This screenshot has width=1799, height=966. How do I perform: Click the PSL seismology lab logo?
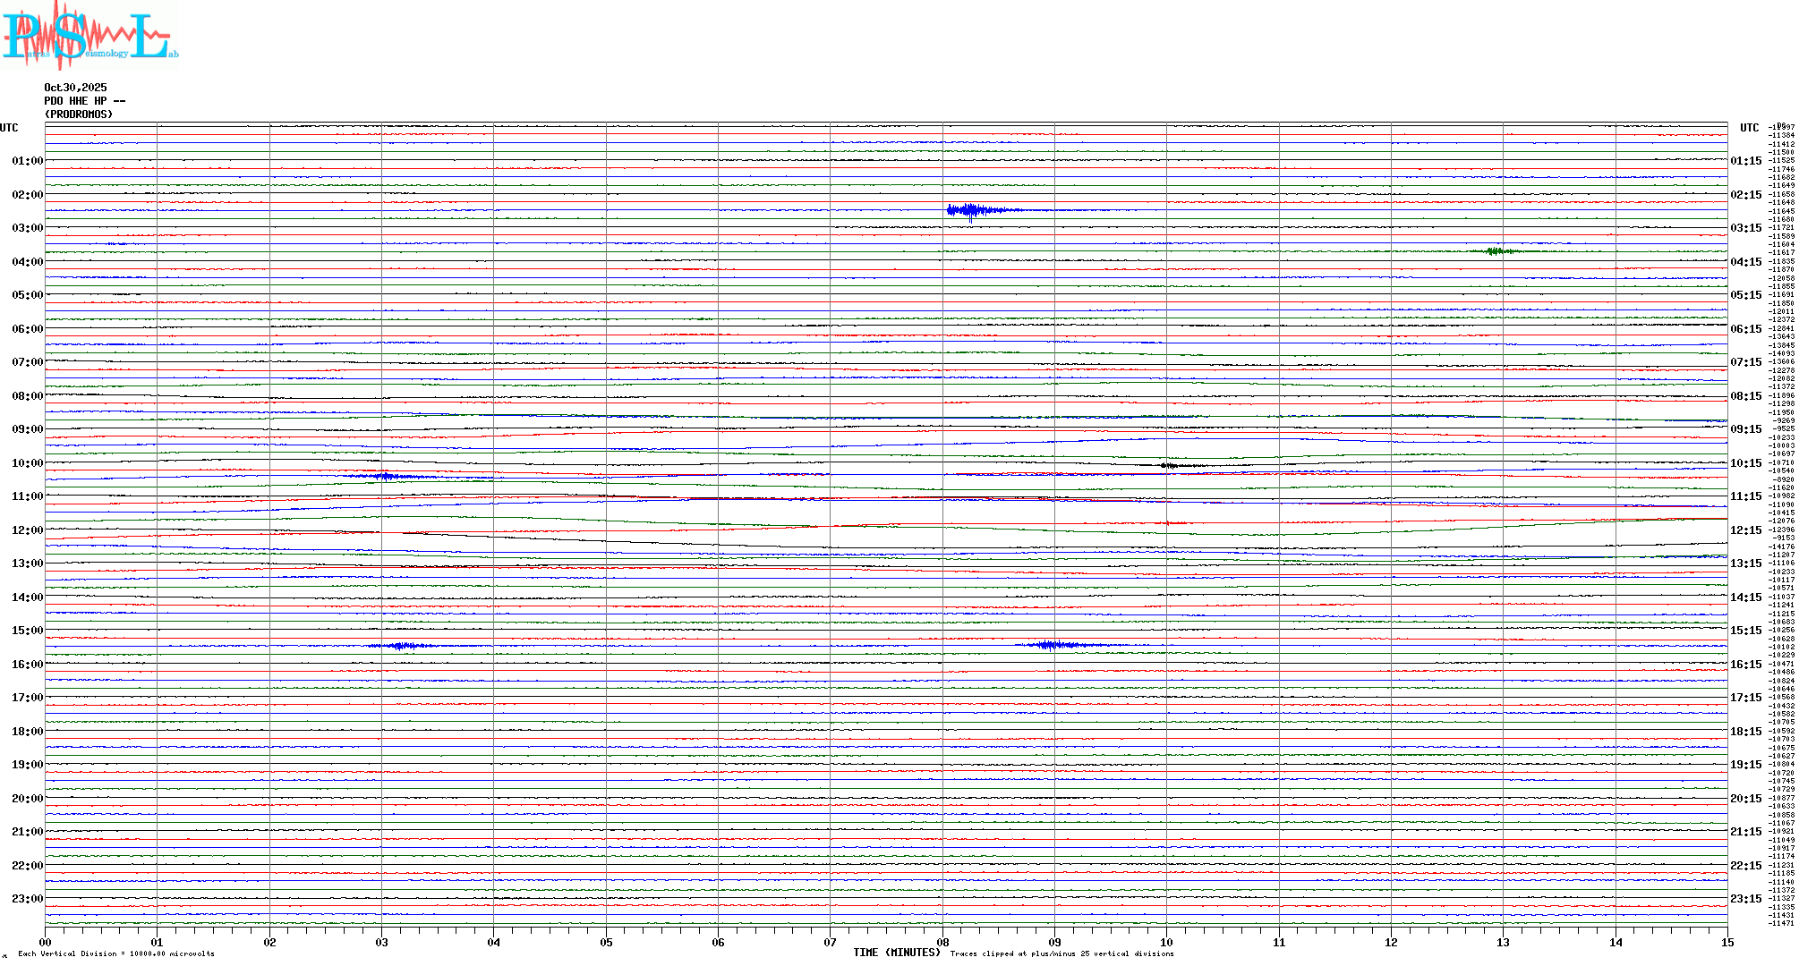[88, 34]
